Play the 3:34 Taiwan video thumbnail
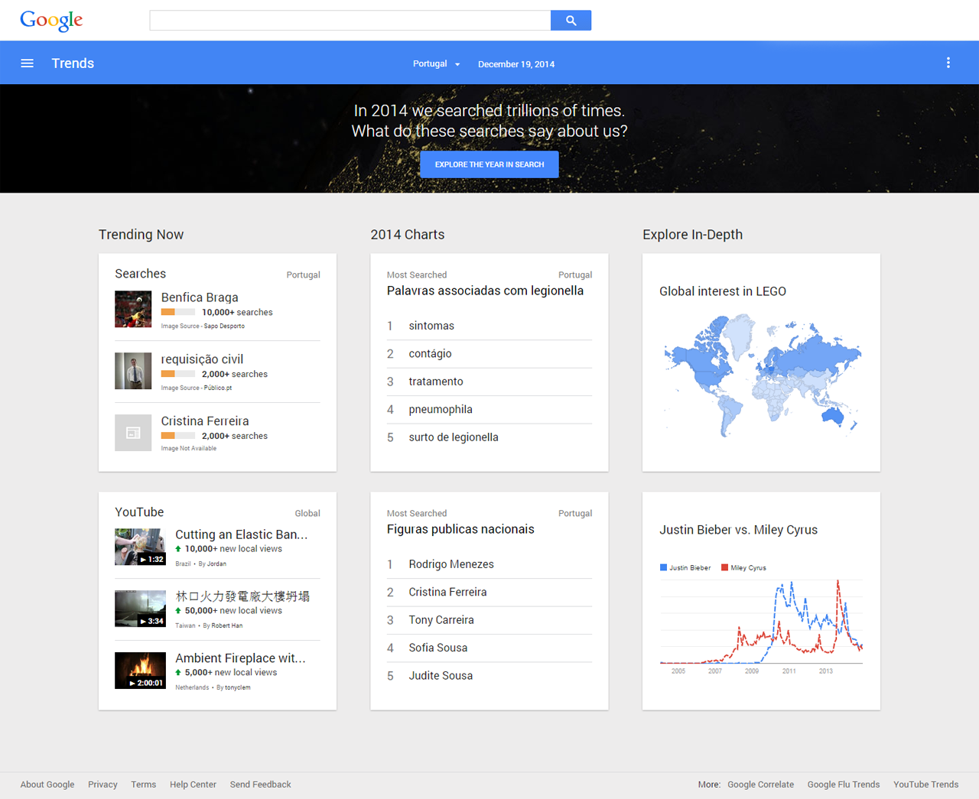Screen dimensions: 979x799 pos(140,609)
